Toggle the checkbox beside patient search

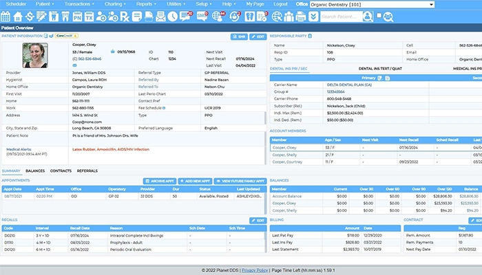(x=379, y=15)
